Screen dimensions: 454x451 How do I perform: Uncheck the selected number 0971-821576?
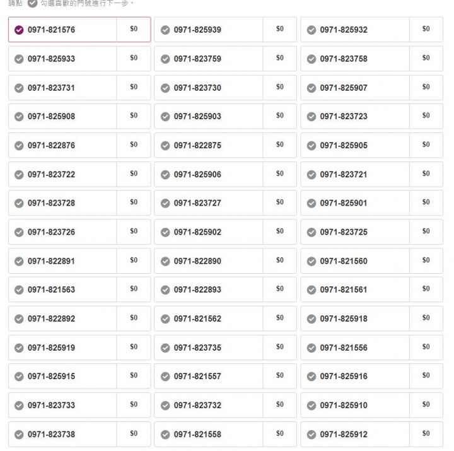[x=19, y=30]
